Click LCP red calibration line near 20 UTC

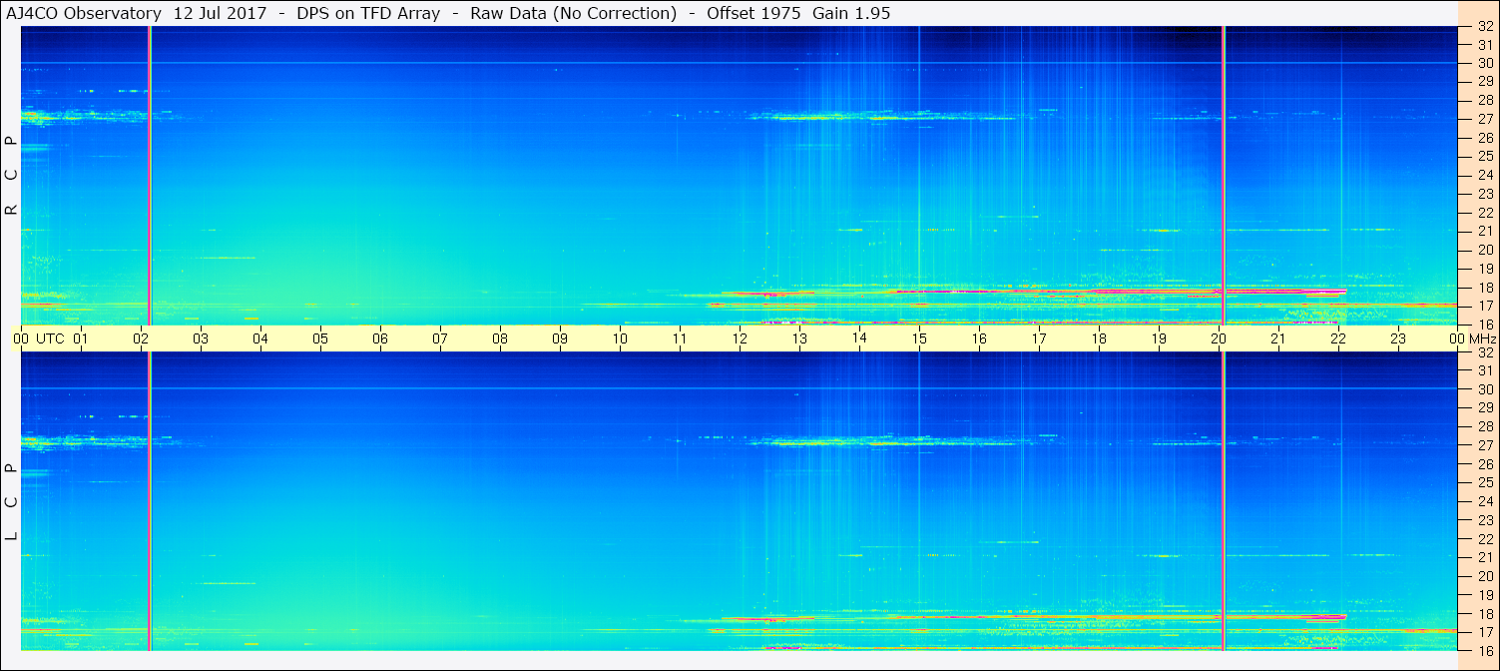[x=1223, y=501]
